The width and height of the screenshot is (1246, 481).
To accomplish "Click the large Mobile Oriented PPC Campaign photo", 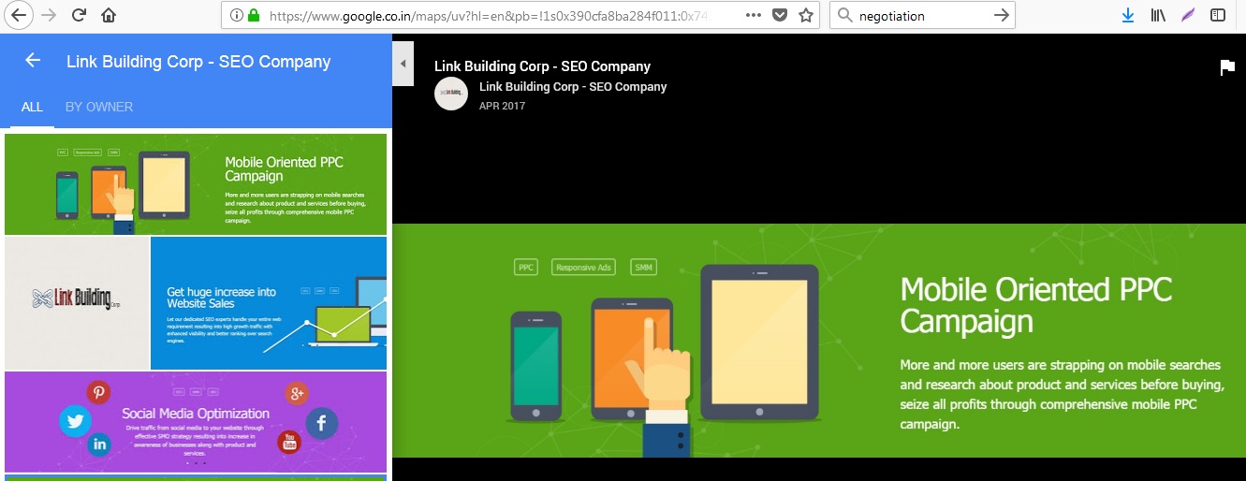I will 819,341.
